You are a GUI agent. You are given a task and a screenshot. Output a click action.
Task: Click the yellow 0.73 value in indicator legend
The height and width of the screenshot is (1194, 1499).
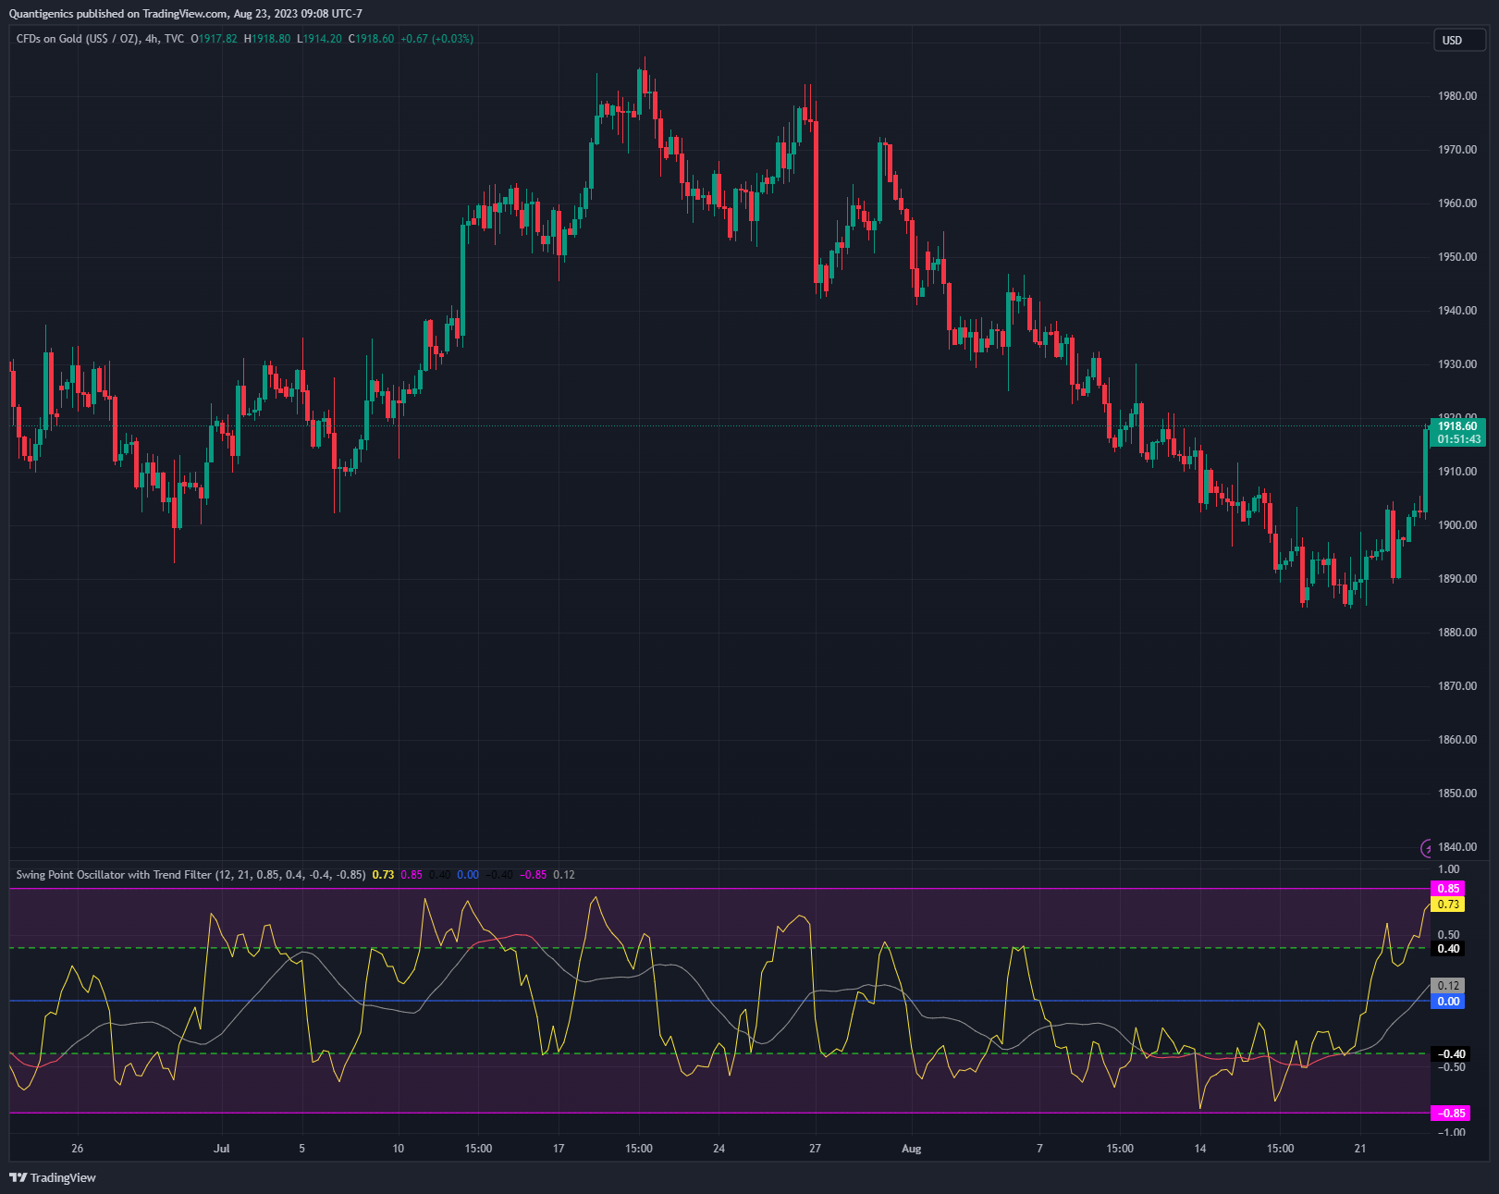[383, 875]
